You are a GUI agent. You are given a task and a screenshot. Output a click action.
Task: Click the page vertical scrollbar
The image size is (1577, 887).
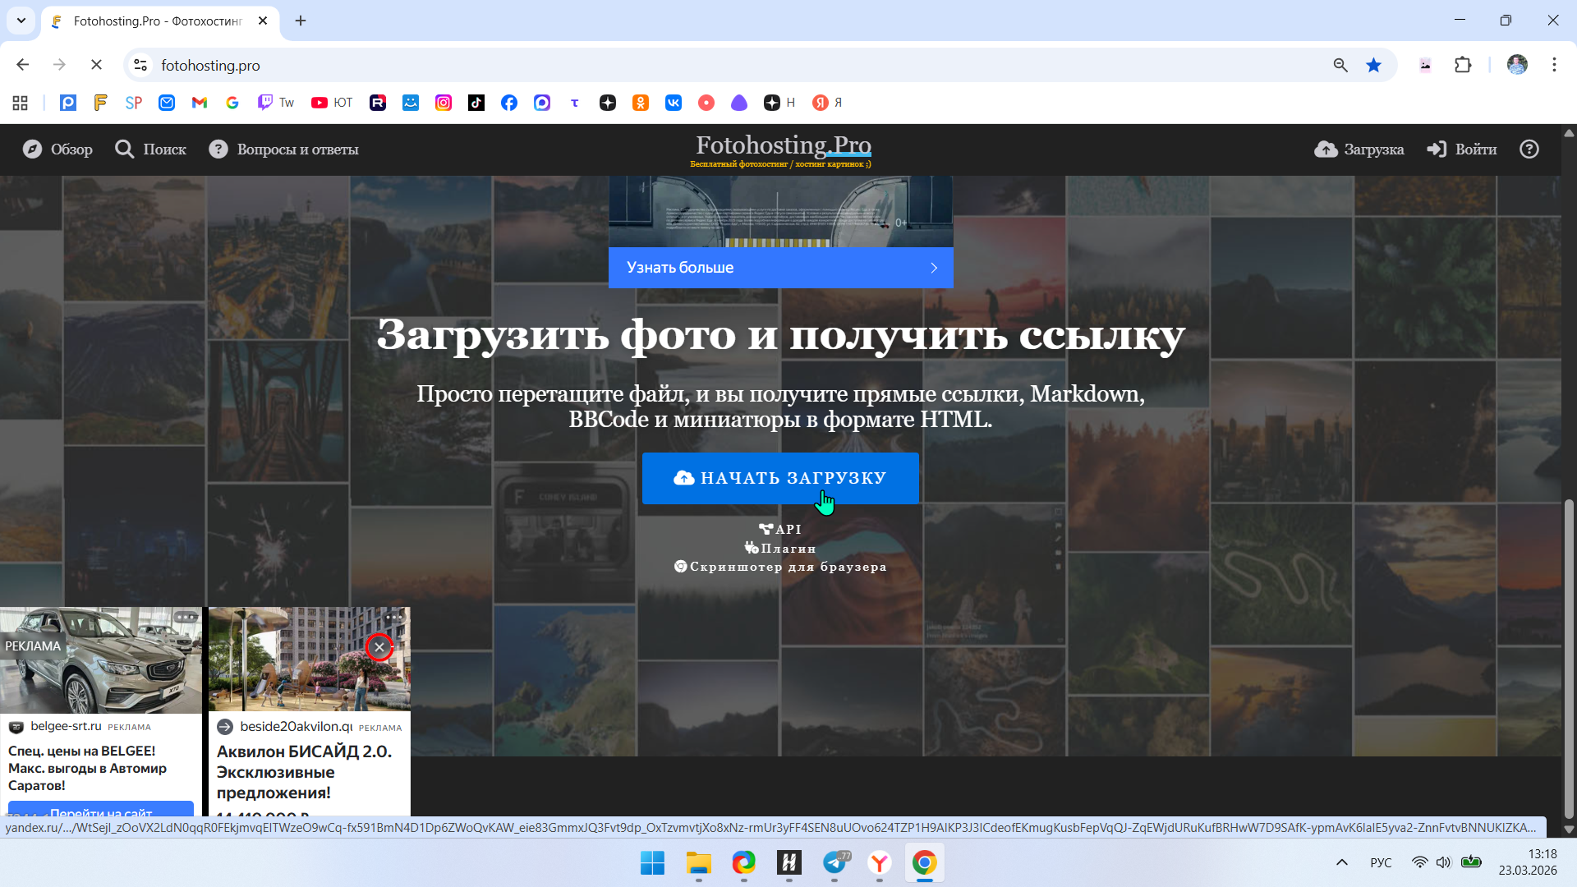[x=1569, y=657]
